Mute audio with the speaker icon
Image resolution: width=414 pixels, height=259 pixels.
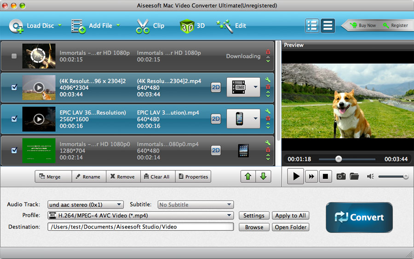tap(370, 176)
